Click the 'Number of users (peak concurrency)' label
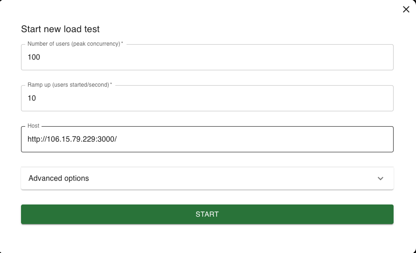The width and height of the screenshot is (416, 253). [75, 44]
